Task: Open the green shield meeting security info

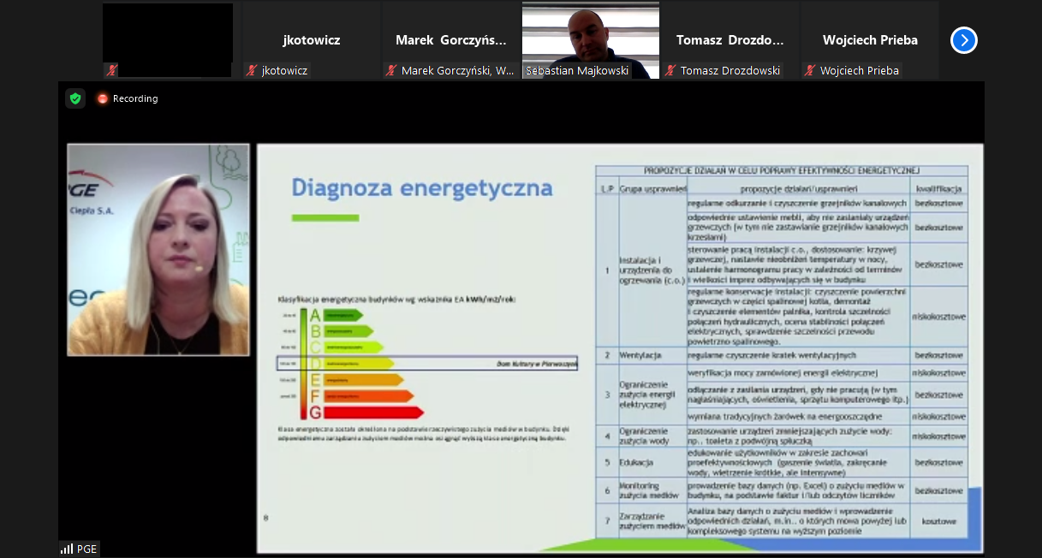Action: [x=75, y=98]
